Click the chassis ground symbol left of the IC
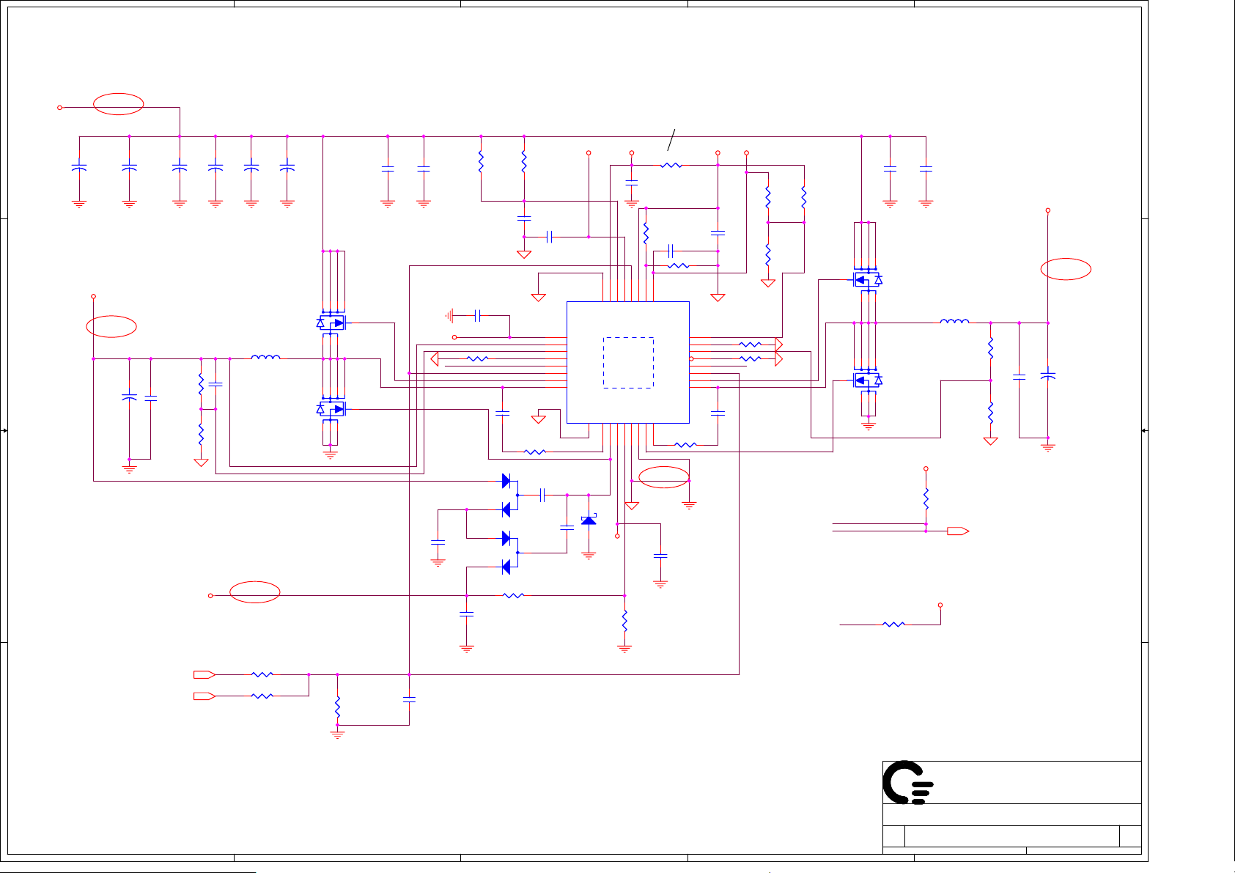Image resolution: width=1235 pixels, height=873 pixels. pyautogui.click(x=450, y=316)
